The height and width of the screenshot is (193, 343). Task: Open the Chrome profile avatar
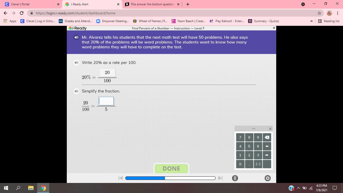(x=329, y=13)
